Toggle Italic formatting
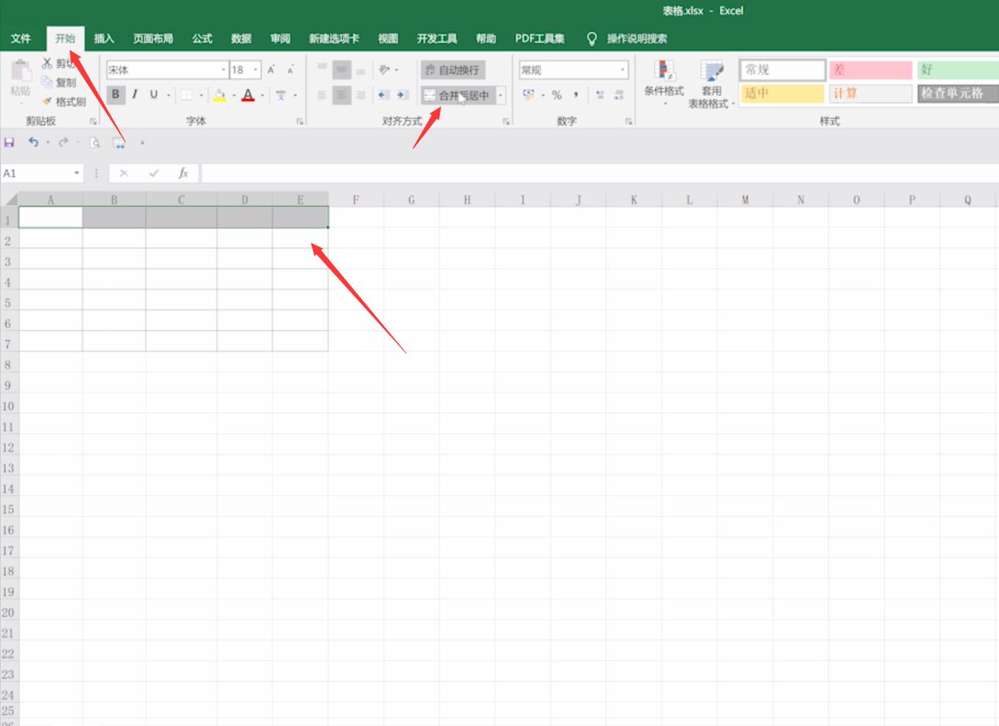This screenshot has height=726, width=999. click(134, 94)
